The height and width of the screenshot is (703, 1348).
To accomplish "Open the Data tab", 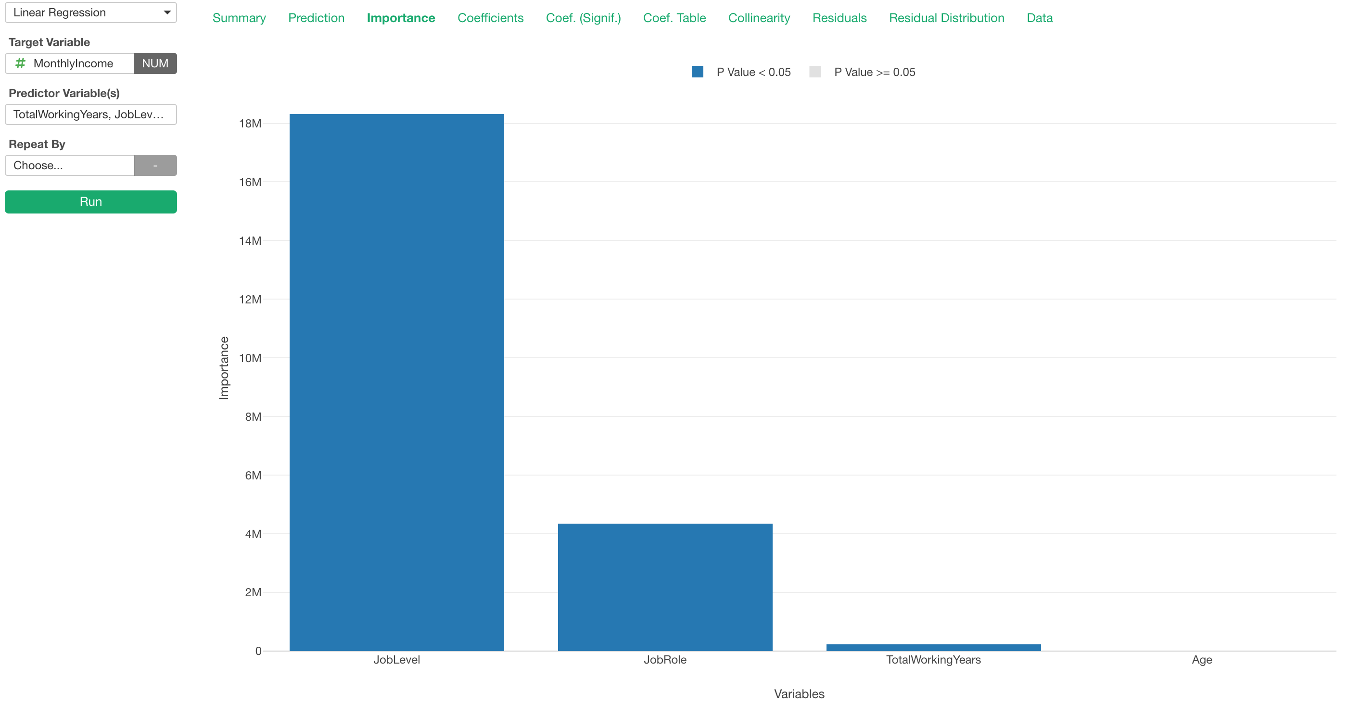I will pyautogui.click(x=1039, y=17).
